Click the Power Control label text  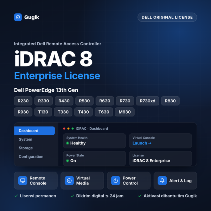(130, 181)
